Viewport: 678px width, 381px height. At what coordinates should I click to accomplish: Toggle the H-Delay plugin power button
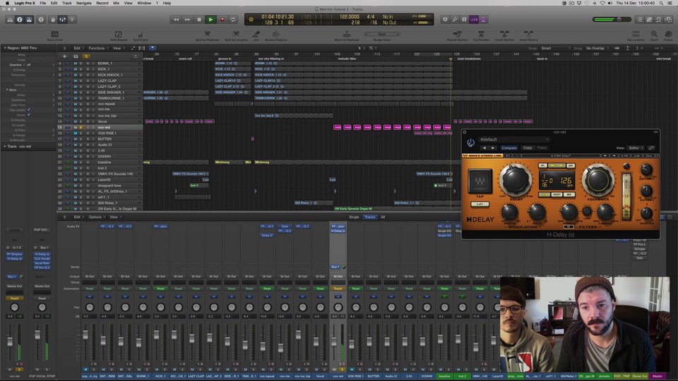click(470, 142)
